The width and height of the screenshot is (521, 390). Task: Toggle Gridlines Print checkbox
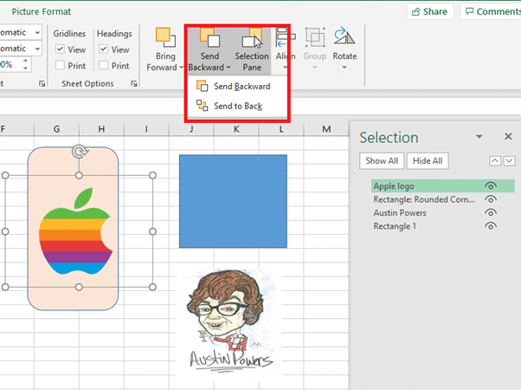click(60, 65)
